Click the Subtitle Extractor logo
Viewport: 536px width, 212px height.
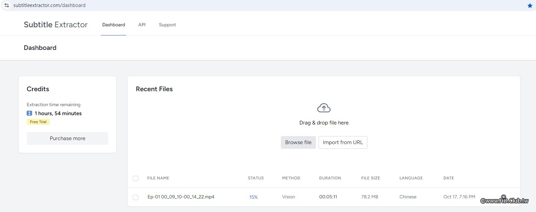56,25
